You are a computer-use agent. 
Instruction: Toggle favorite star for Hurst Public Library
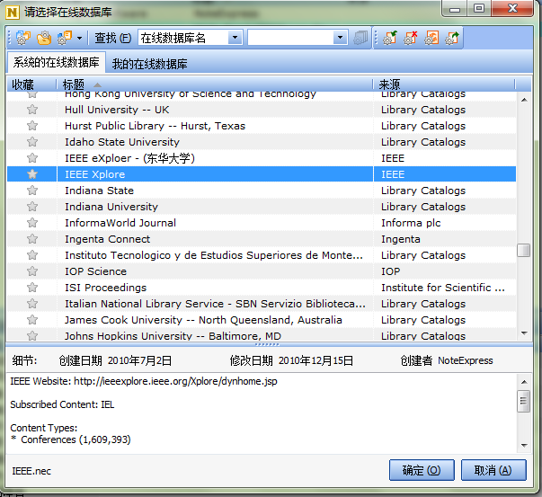[32, 126]
